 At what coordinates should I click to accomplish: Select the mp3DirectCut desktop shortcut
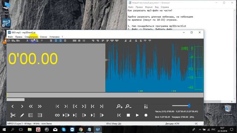point(6,24)
